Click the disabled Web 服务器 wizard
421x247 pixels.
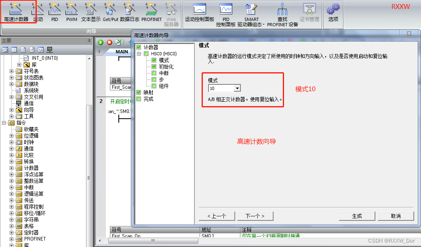click(171, 15)
